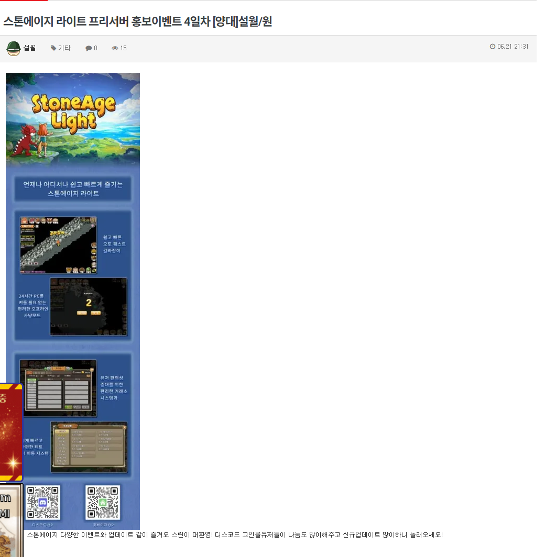Click the eye views icon
Viewport: 545px width, 557px height.
coord(115,48)
